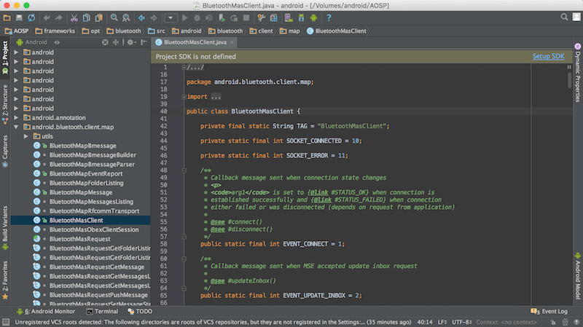The width and height of the screenshot is (583, 327).
Task: Navigate Back with the blue left arrow
Action: click(x=141, y=17)
